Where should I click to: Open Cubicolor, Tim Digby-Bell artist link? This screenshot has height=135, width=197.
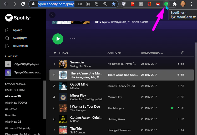click(86, 99)
